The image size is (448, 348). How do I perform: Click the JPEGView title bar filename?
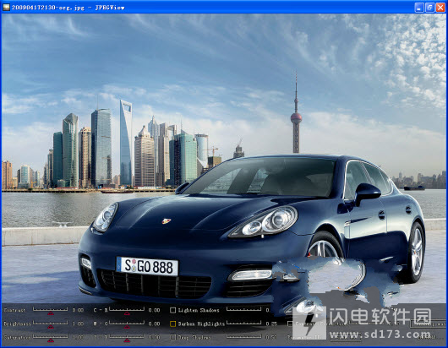coord(48,8)
